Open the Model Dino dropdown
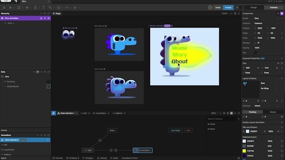 pyautogui.click(x=267, y=18)
